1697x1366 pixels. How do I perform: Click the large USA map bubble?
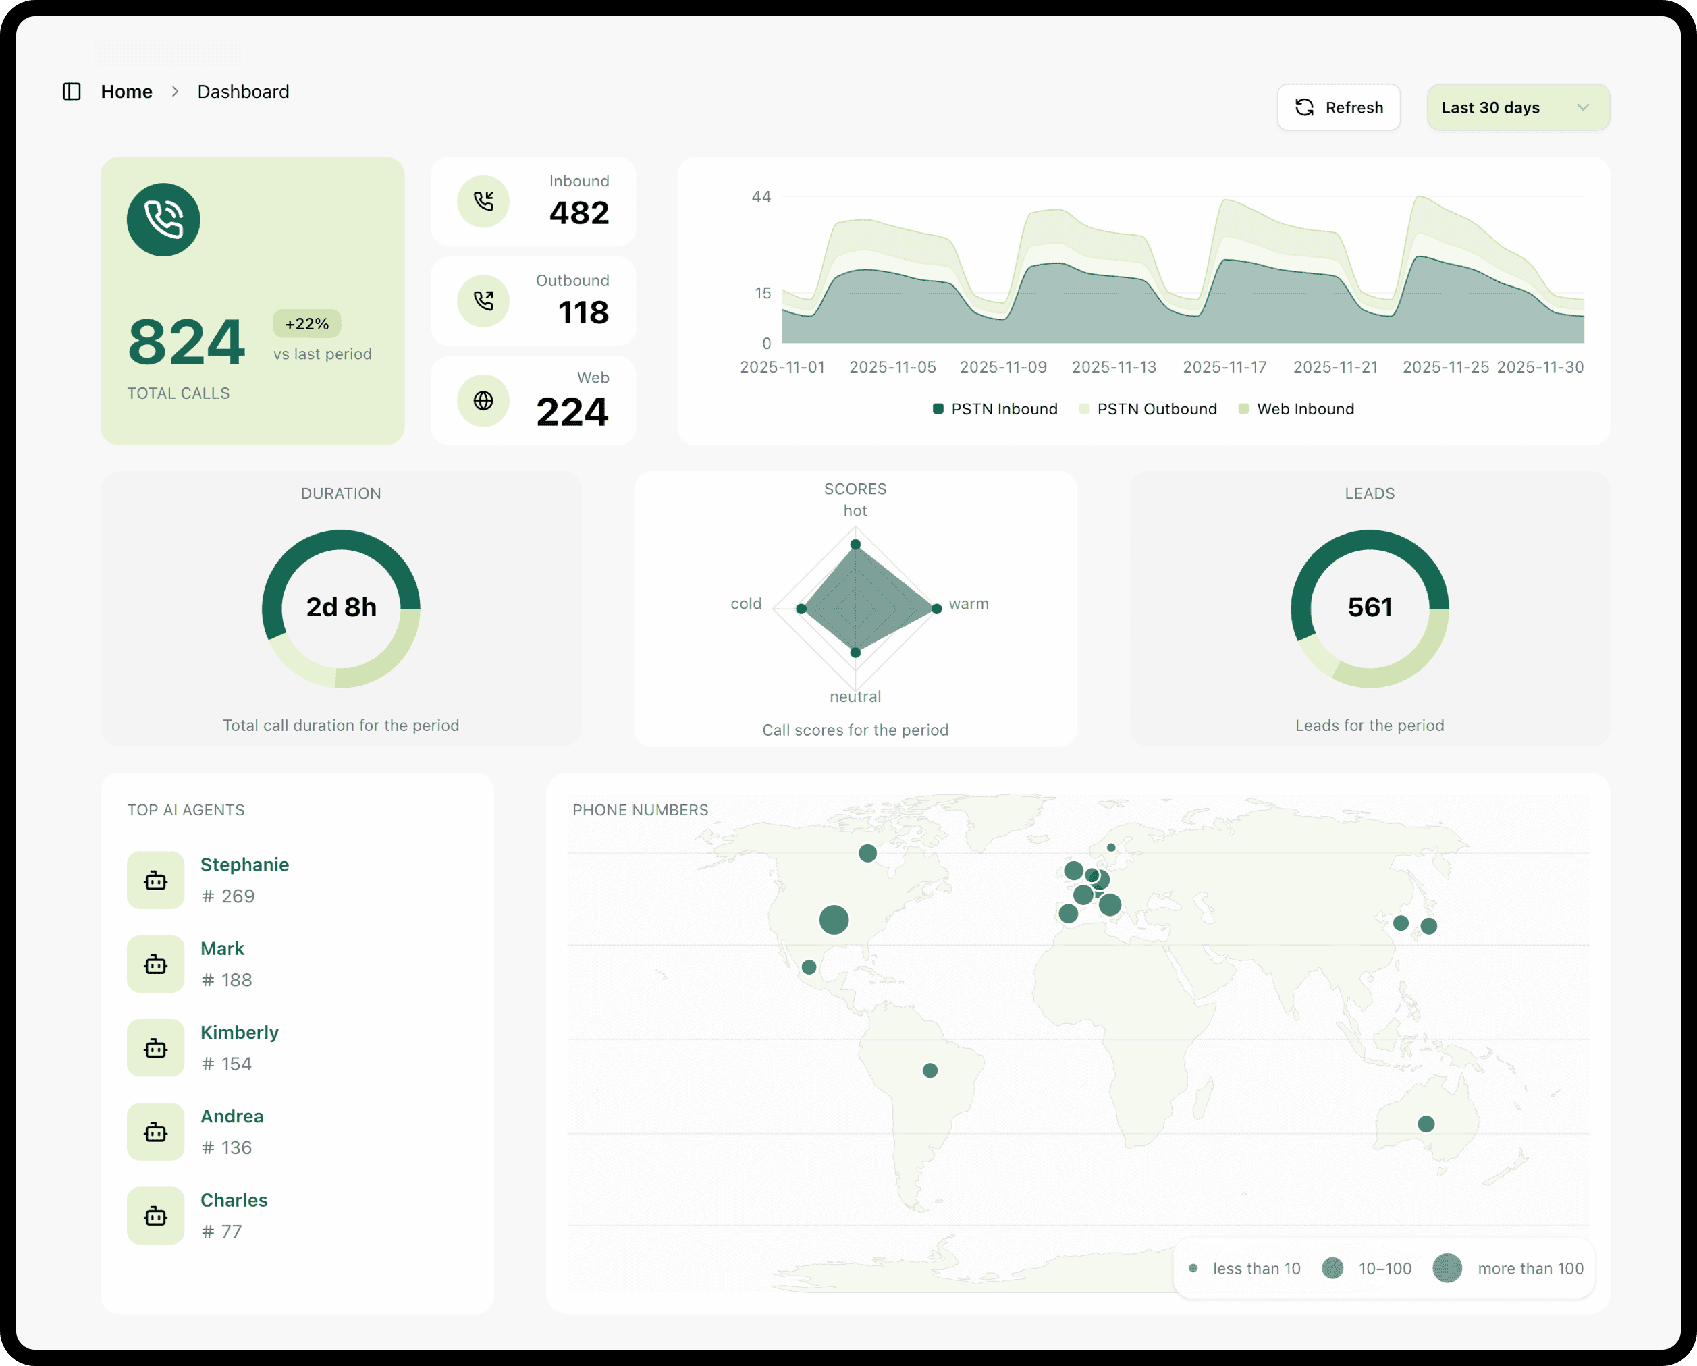point(834,919)
